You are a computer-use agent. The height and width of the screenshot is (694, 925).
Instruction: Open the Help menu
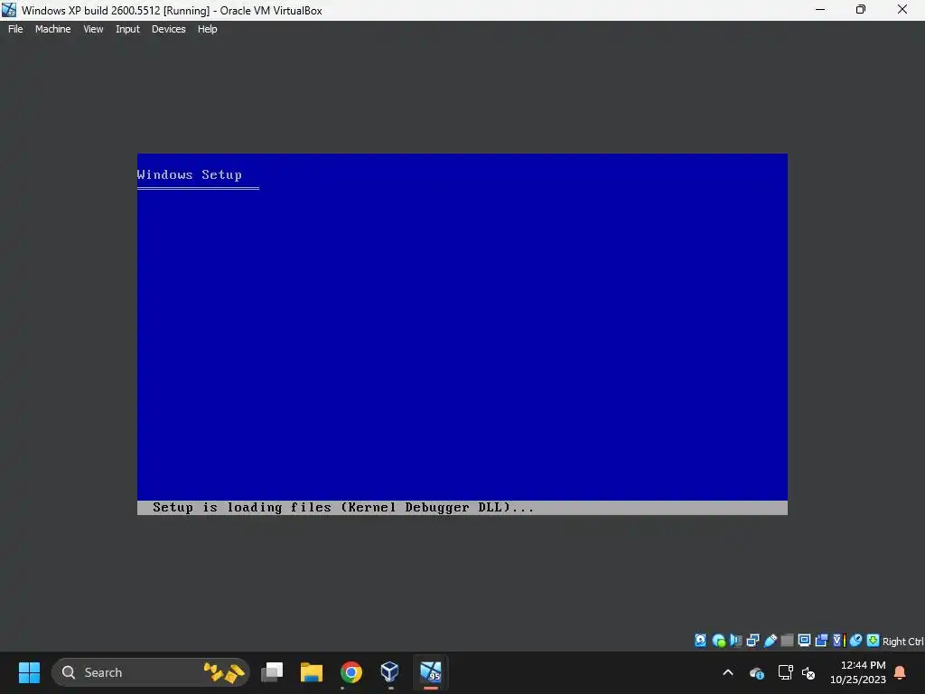click(x=207, y=29)
